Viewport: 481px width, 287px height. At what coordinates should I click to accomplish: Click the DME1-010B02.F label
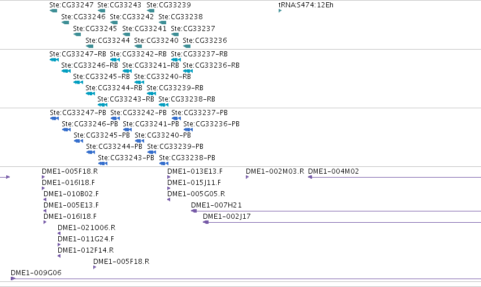coord(71,194)
